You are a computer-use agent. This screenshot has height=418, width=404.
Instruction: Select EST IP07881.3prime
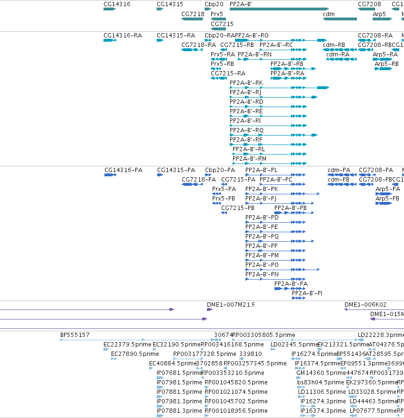click(x=179, y=411)
